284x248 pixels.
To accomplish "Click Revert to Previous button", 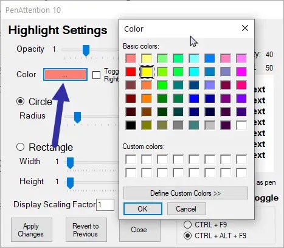I will click(86, 230).
